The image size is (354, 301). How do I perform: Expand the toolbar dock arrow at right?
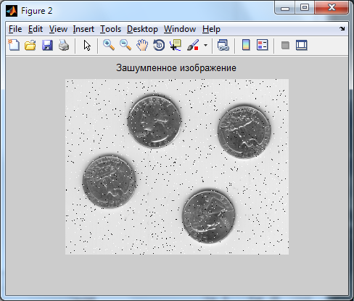(x=342, y=29)
